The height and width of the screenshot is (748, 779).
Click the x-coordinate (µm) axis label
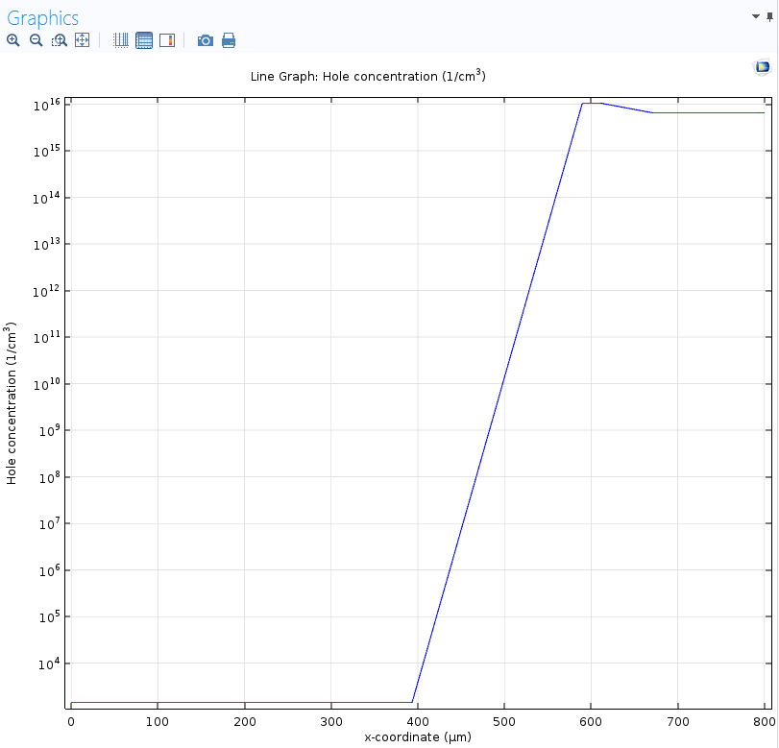[x=418, y=737]
